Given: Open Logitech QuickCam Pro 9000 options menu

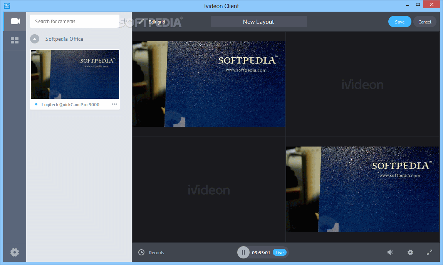Looking at the screenshot, I should (x=114, y=104).
